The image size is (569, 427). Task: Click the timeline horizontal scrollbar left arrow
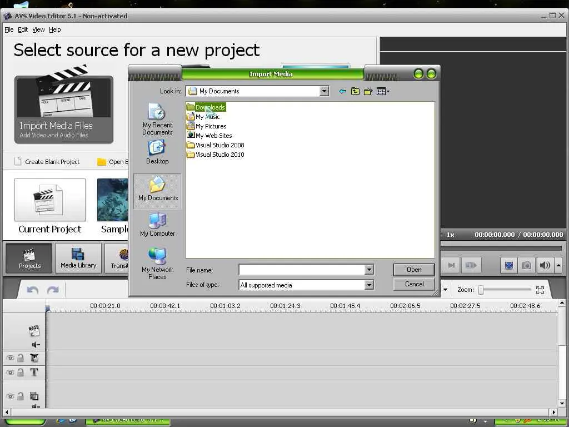click(6, 412)
